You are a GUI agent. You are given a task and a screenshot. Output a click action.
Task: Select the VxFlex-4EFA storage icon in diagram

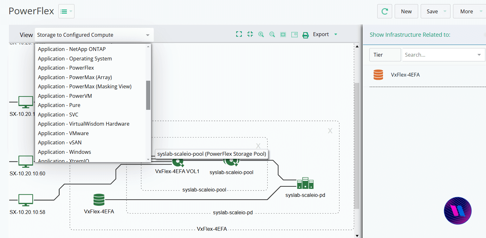[x=99, y=200]
